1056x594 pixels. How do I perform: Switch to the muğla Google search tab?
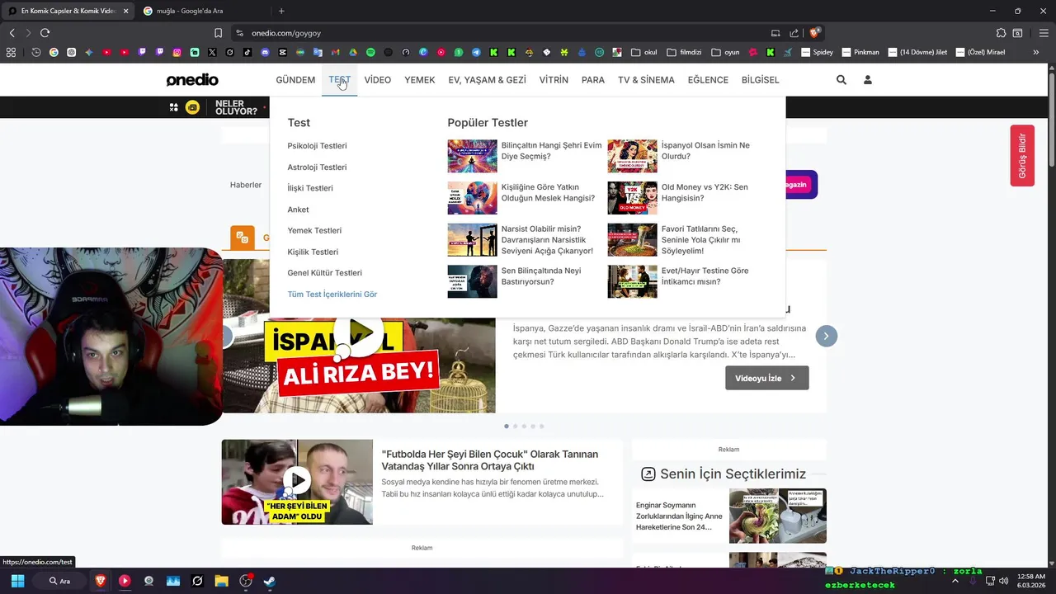(x=200, y=11)
